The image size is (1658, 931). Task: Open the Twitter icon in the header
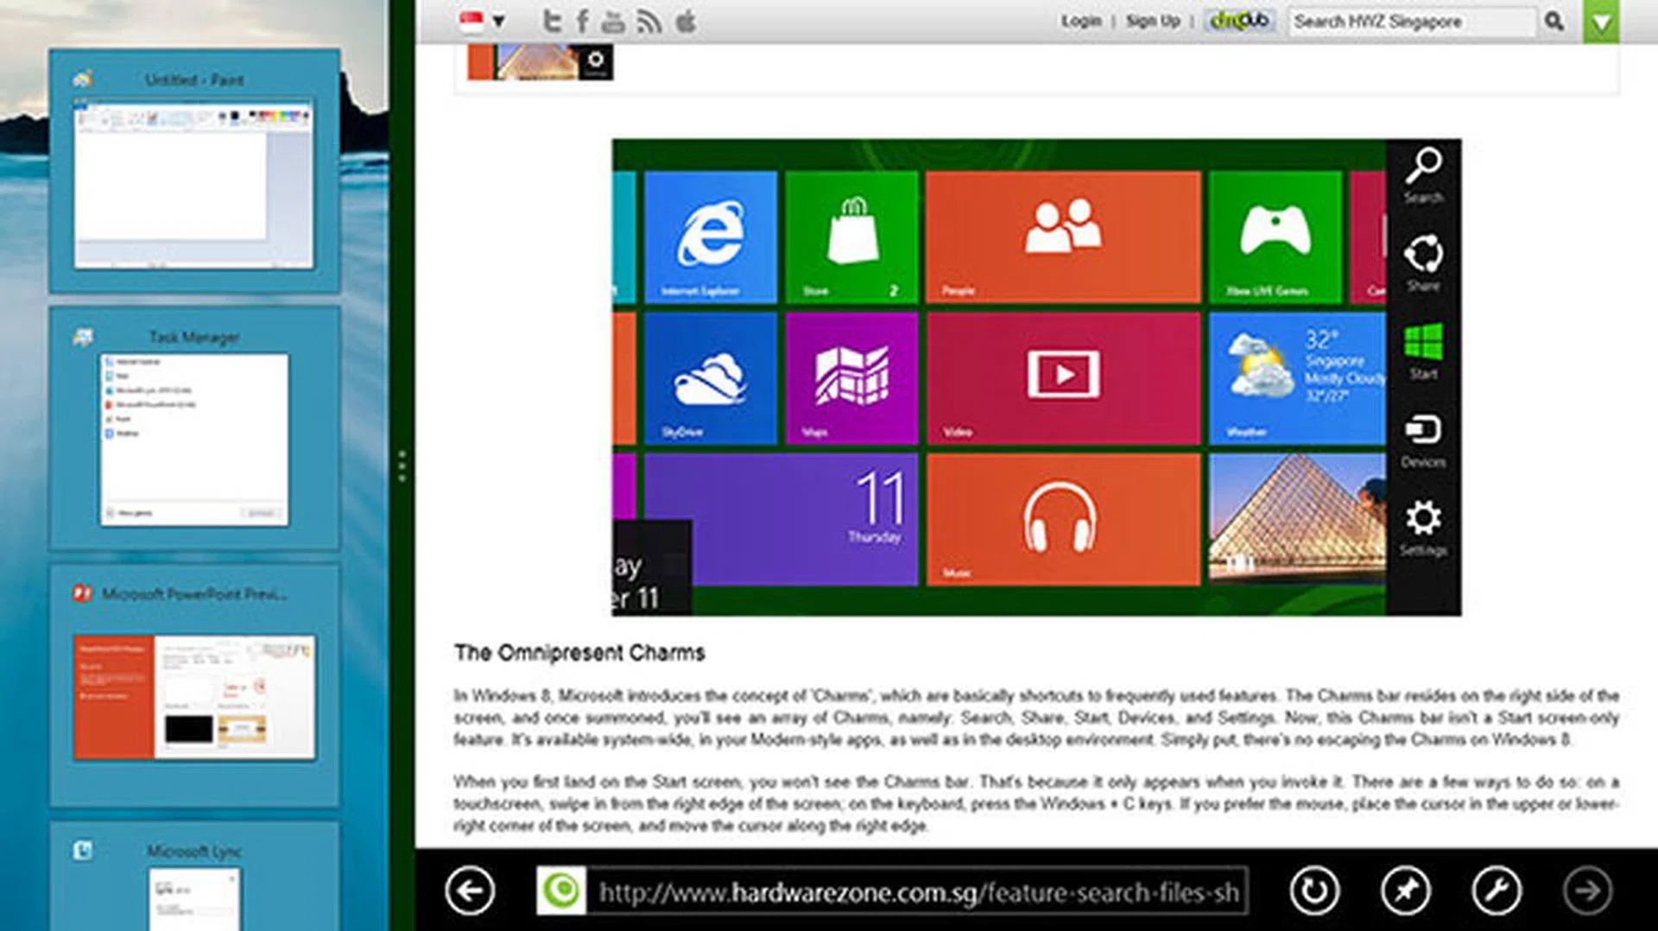coord(552,21)
